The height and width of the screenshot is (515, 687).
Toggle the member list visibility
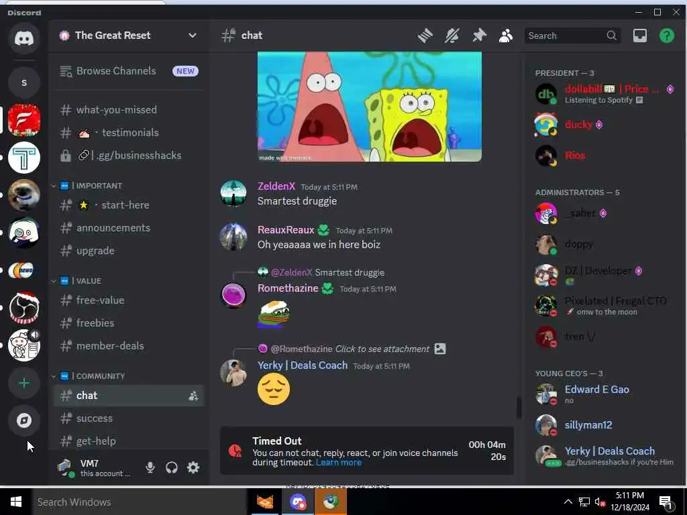tap(506, 36)
